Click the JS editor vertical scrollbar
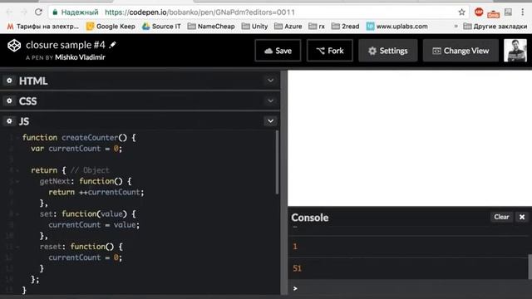 coord(277,163)
